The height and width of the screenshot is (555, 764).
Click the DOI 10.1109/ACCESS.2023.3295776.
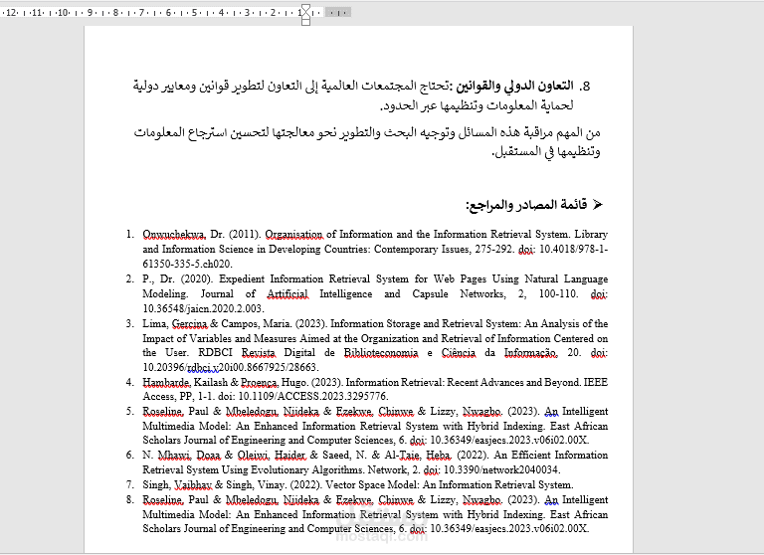point(312,397)
